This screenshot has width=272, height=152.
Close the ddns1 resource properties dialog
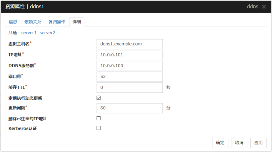264,7
